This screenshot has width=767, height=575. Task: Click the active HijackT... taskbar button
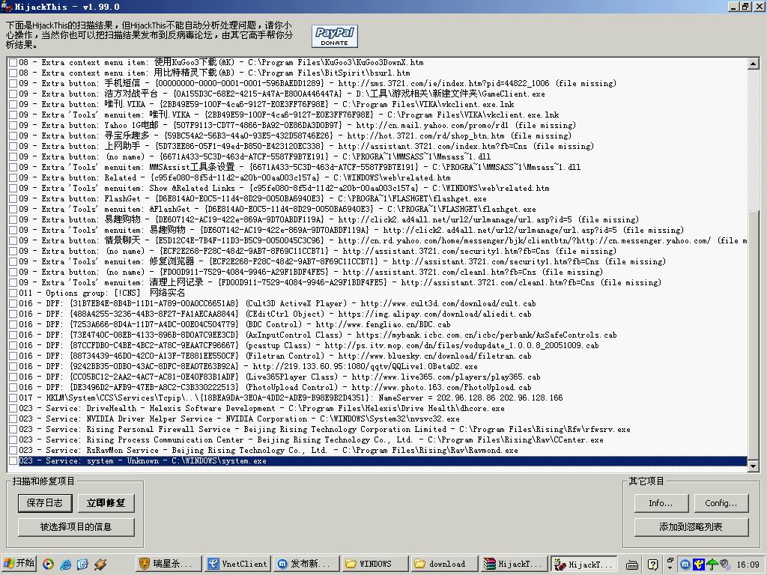[583, 564]
